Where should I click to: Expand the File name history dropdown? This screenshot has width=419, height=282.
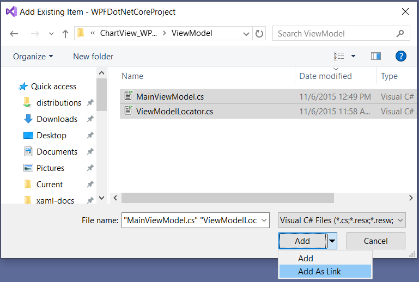[x=264, y=220]
